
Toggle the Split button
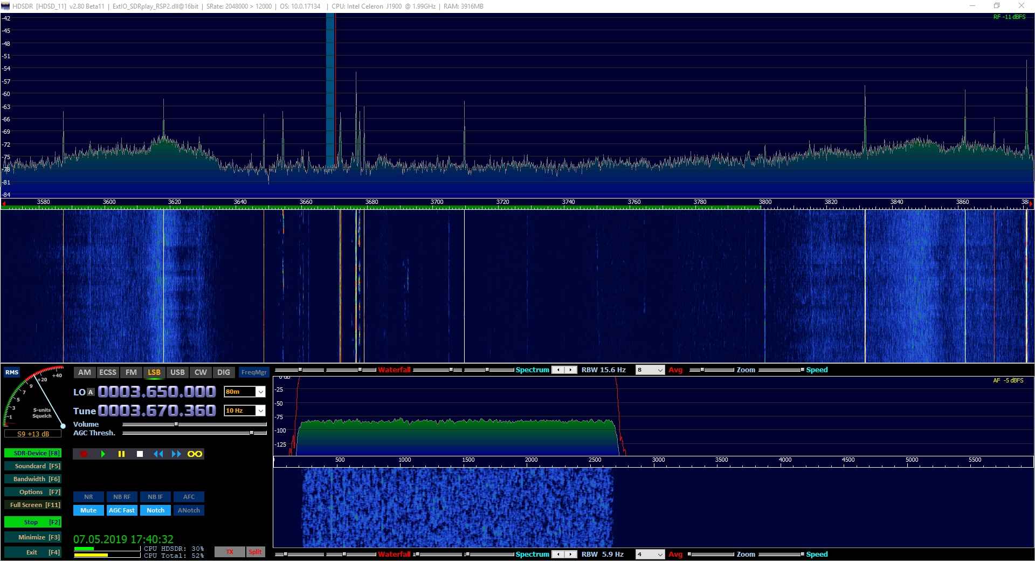click(256, 552)
